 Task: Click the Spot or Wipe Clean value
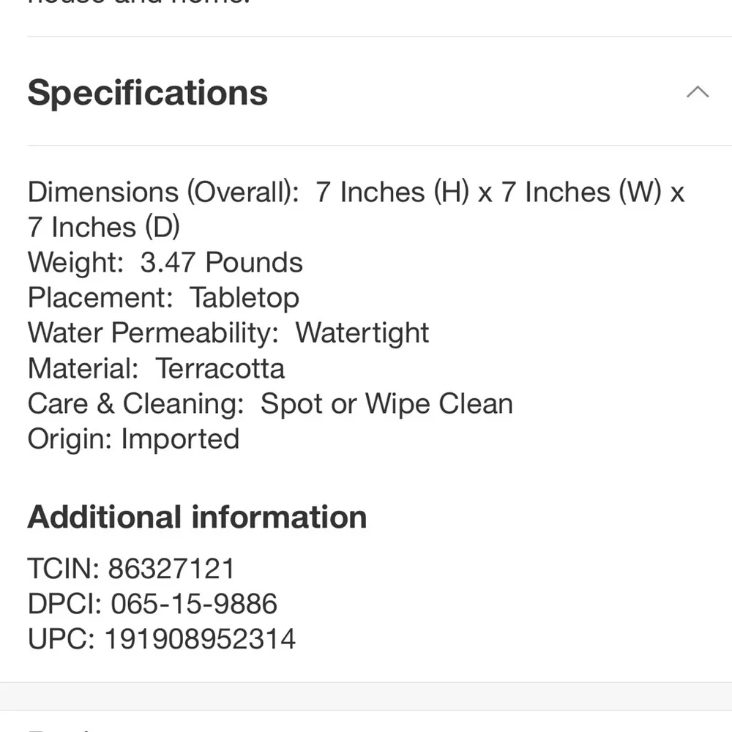click(x=386, y=403)
